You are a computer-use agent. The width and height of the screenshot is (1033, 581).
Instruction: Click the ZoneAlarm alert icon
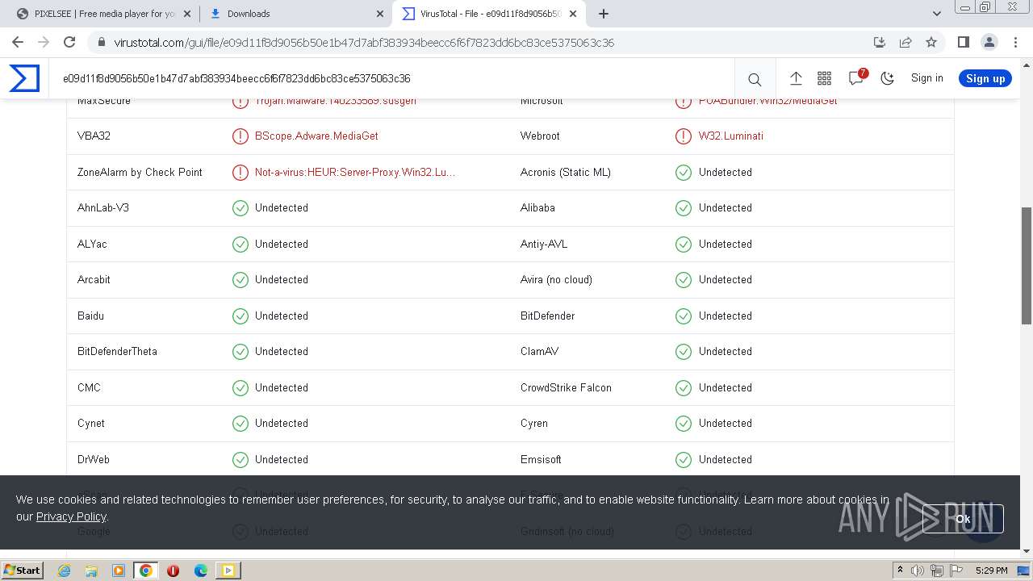click(240, 172)
